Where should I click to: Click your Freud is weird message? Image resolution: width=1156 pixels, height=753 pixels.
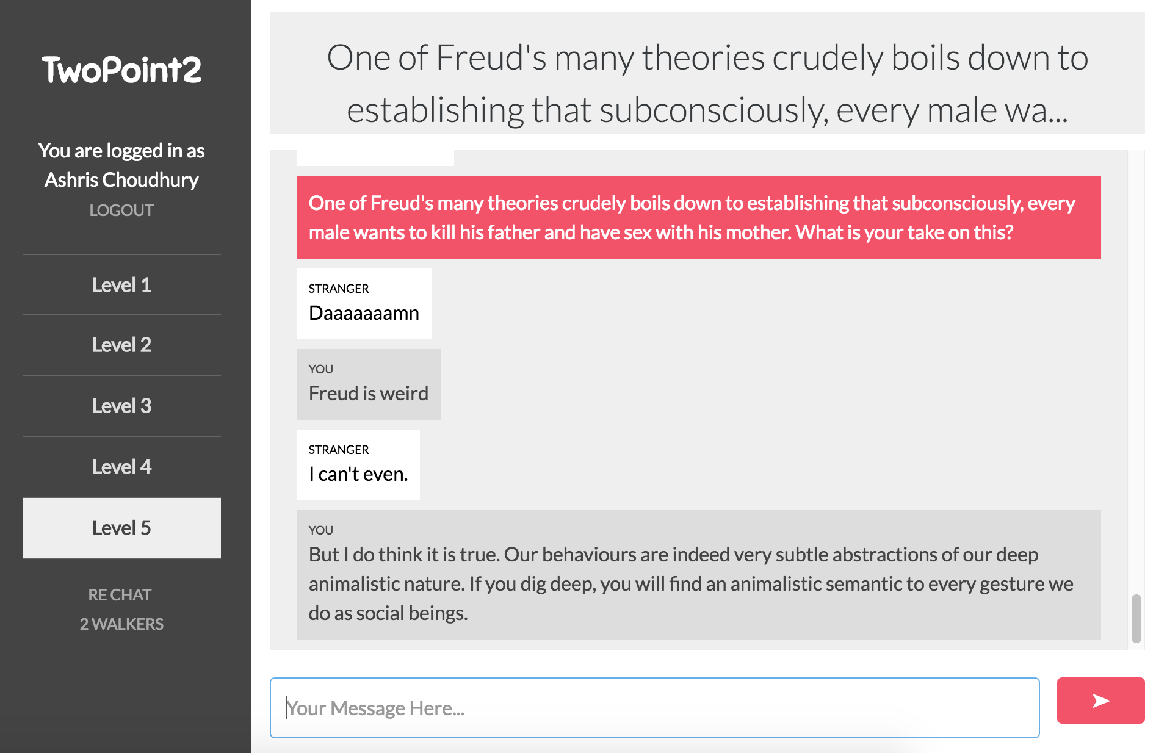369,384
